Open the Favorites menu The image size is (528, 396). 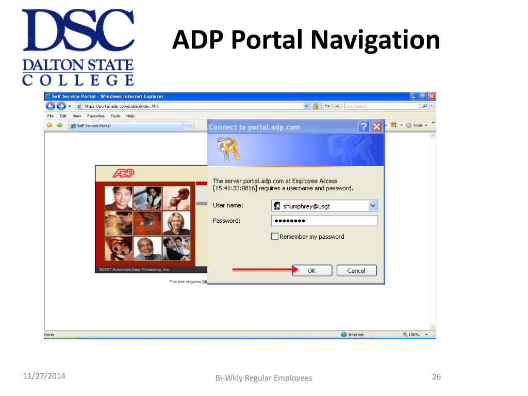[95, 116]
